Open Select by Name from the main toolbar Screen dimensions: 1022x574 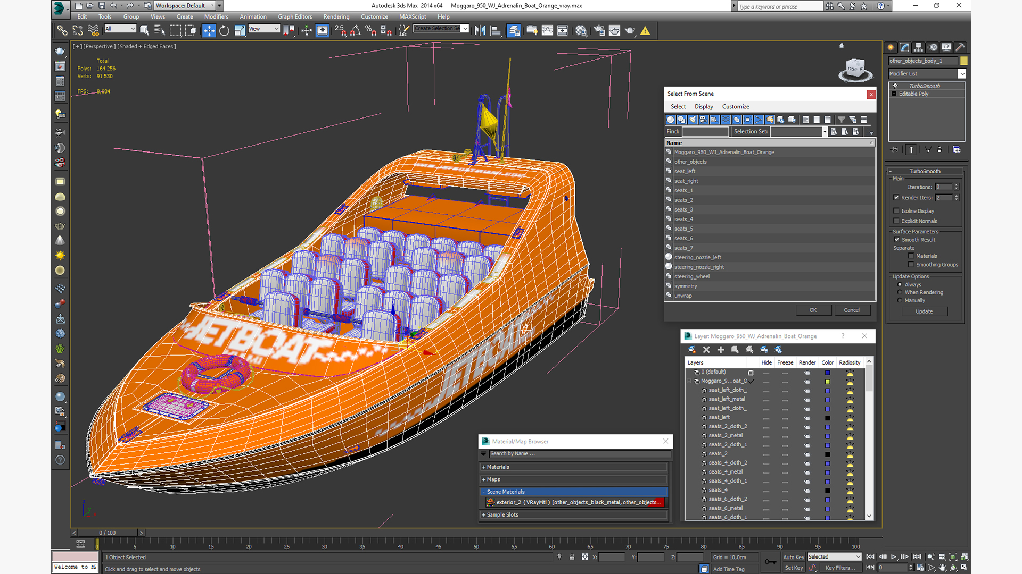pos(159,31)
